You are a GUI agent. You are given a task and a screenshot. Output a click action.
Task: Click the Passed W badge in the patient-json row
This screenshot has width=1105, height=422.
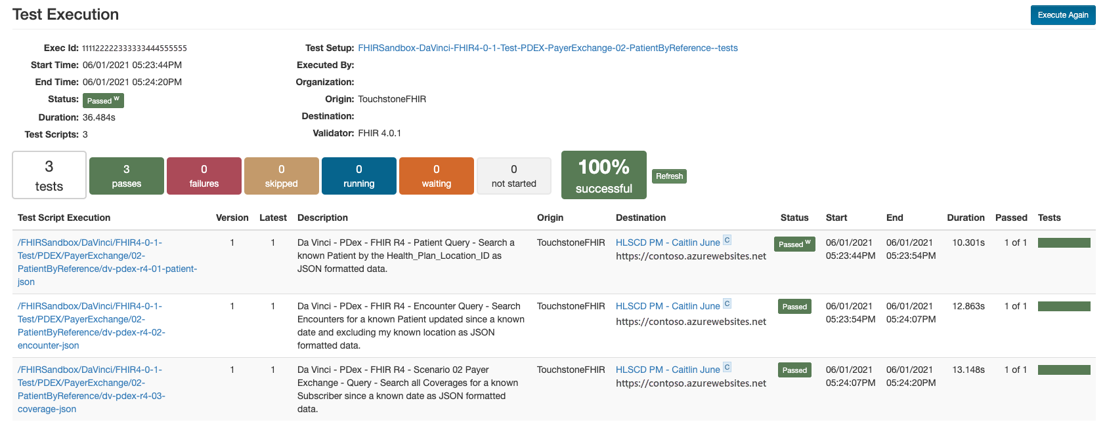coord(794,244)
